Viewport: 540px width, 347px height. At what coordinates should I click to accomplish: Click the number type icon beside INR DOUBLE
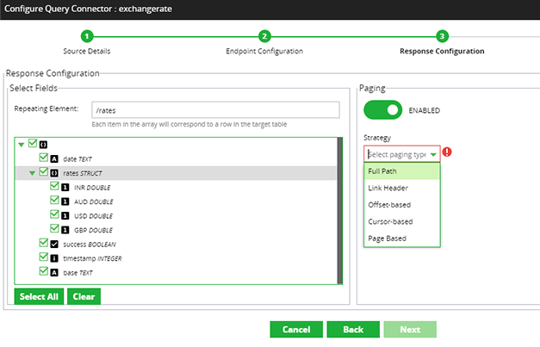[x=65, y=188]
